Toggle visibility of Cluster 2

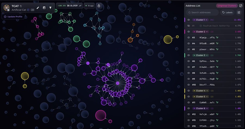coord(189,32)
